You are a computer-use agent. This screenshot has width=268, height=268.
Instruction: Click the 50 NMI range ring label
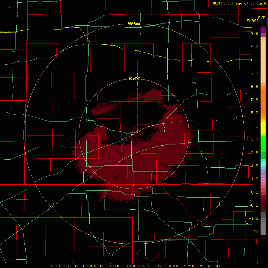[x=134, y=79]
